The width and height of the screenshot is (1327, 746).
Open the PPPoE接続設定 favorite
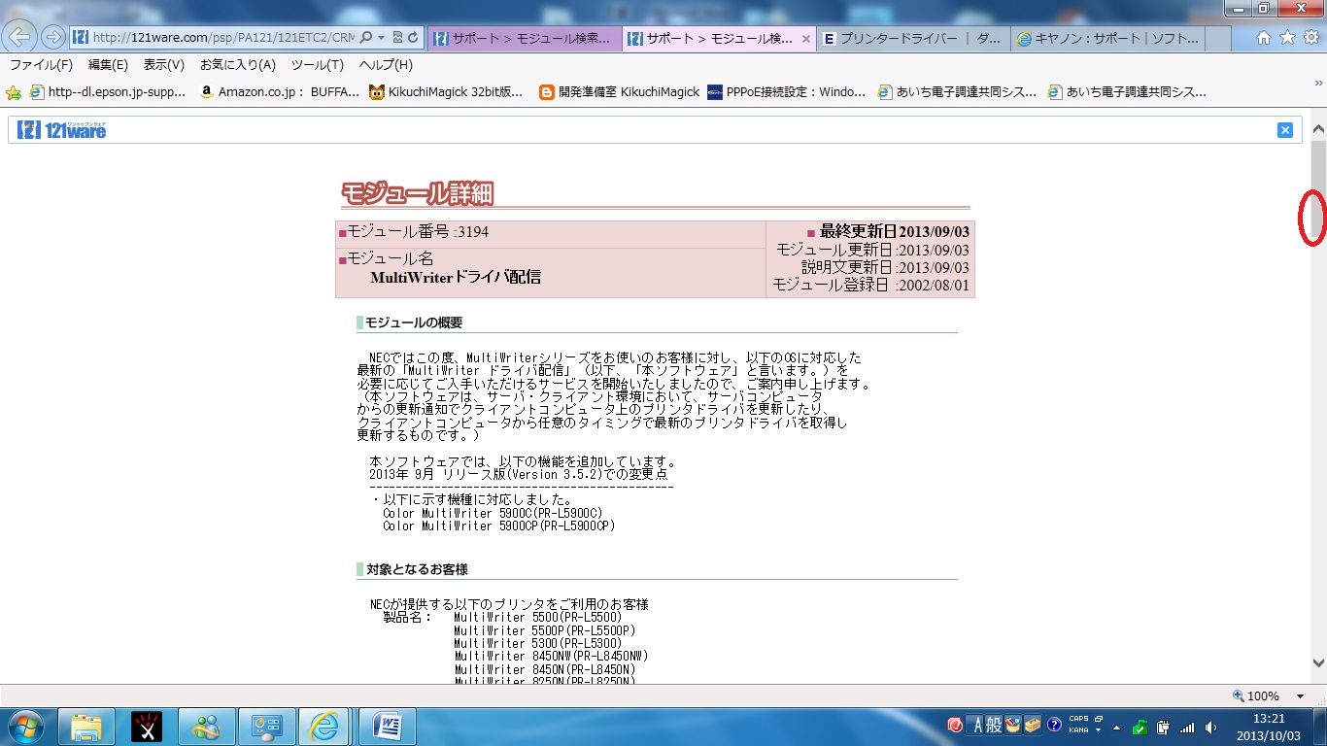[x=786, y=92]
